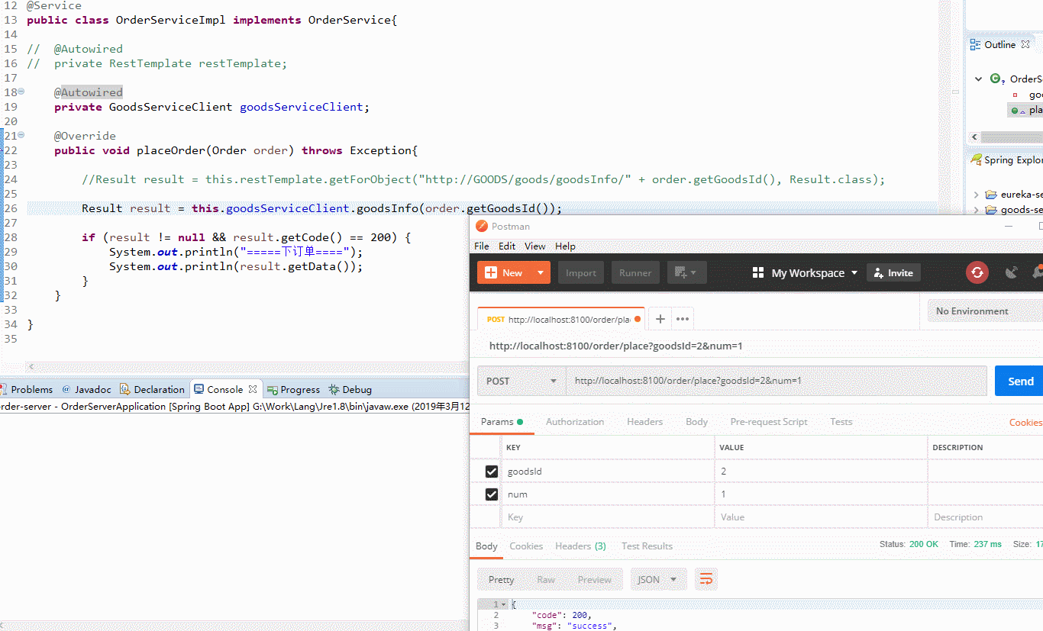This screenshot has height=631, width=1043.
Task: Click the goodsId value cell "2"
Action: click(821, 472)
